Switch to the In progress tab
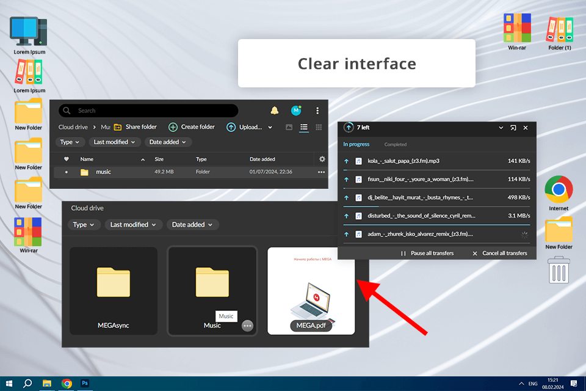Image resolution: width=586 pixels, height=391 pixels. pos(356,144)
